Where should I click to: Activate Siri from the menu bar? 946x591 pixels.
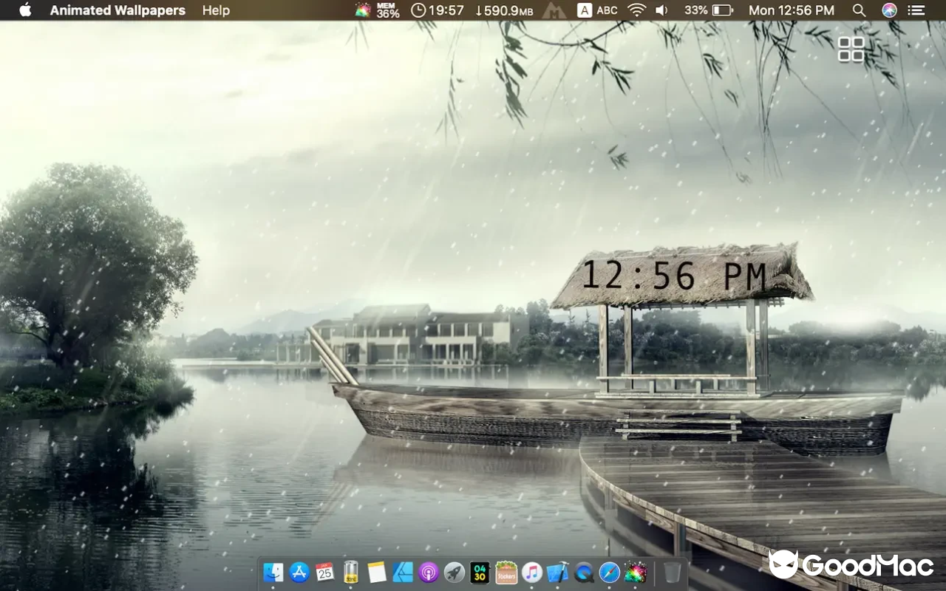tap(888, 10)
